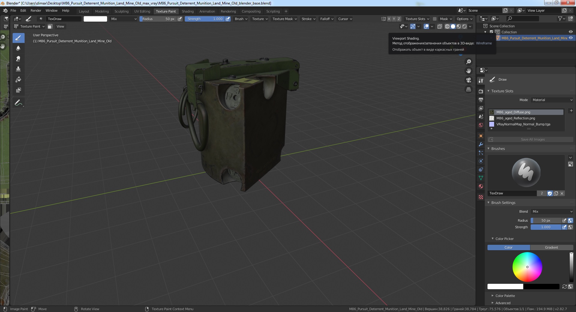Click the pan view hand gizmo
Viewport: 576px width, 312px height.
[468, 71]
